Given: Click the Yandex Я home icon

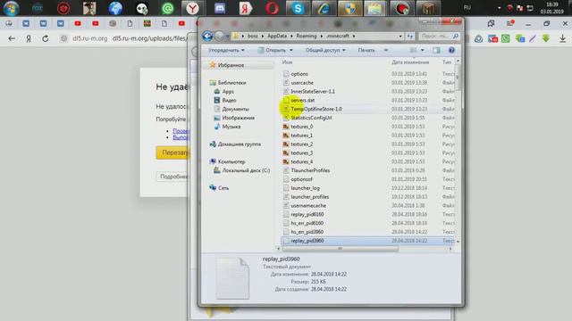Looking at the screenshot, I should 29,38.
